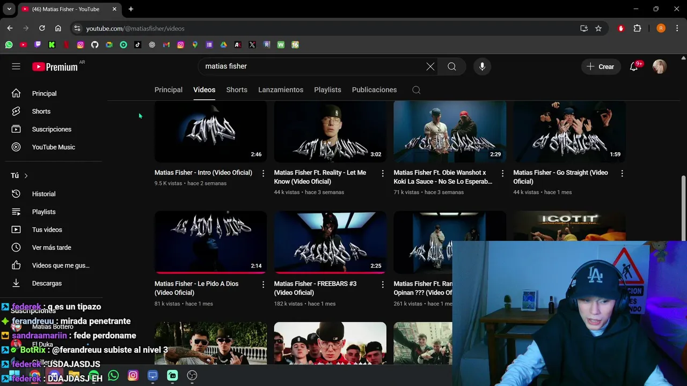Image resolution: width=687 pixels, height=386 pixels.
Task: Open a new browser tab
Action: click(x=130, y=9)
